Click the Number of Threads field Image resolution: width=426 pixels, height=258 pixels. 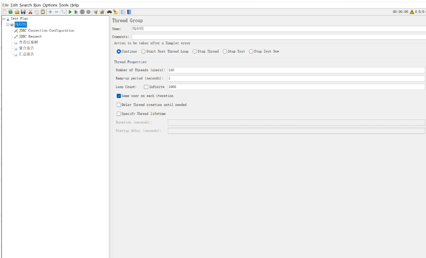click(x=296, y=70)
